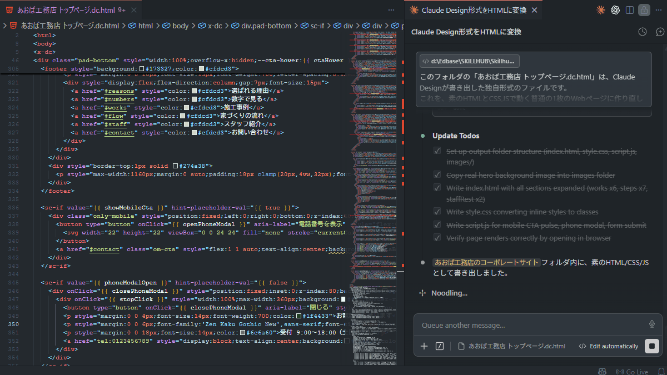Toggle the 'Write script.js for mobile CTA' checkbox
This screenshot has height=375, width=667.
(x=437, y=225)
